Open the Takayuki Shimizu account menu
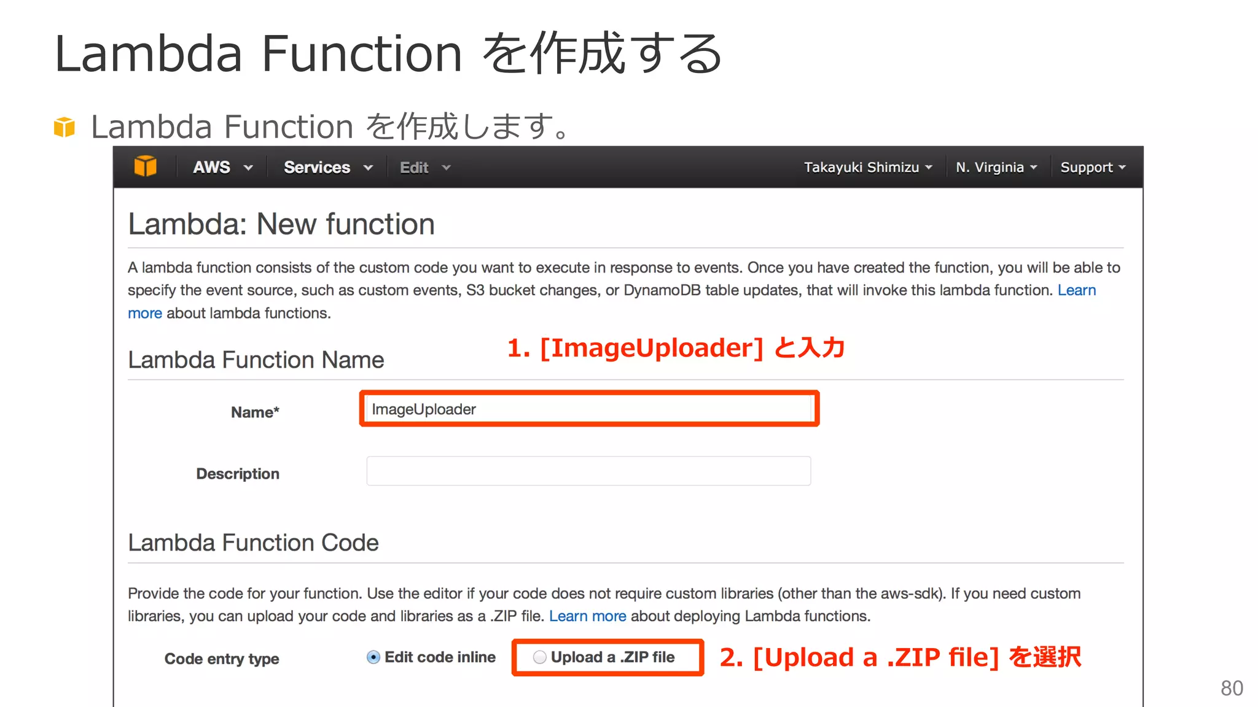 868,167
